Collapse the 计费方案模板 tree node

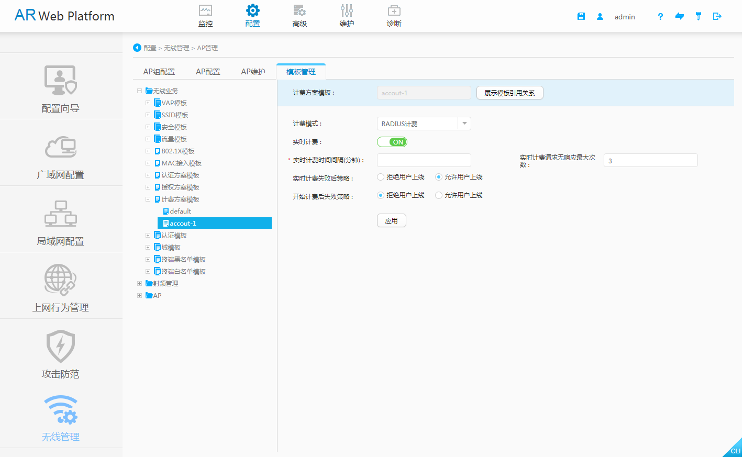tap(148, 199)
